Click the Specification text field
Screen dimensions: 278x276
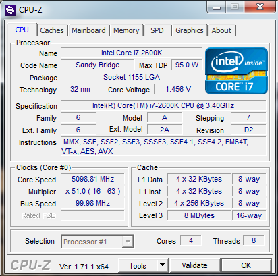(x=163, y=105)
